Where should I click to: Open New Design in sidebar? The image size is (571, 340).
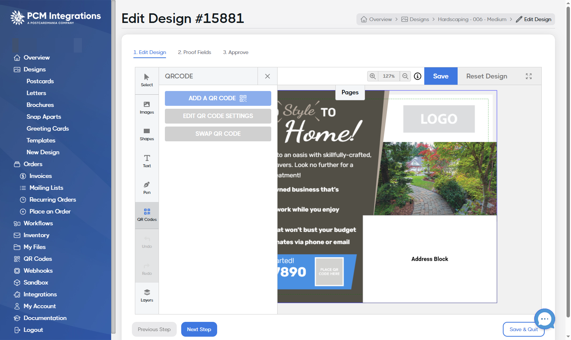tap(43, 152)
